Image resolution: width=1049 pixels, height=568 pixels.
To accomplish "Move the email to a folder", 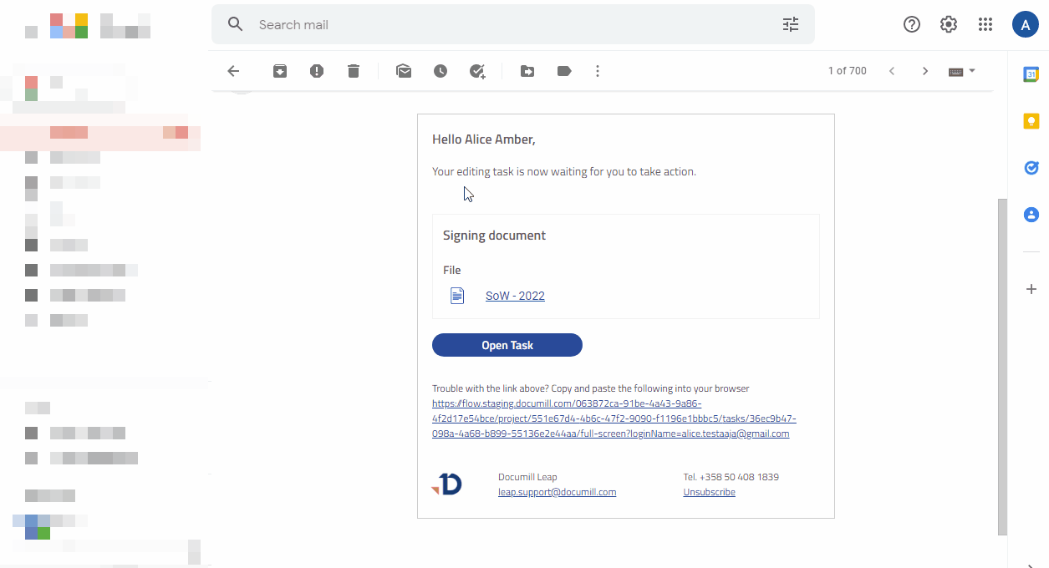I will (x=527, y=71).
